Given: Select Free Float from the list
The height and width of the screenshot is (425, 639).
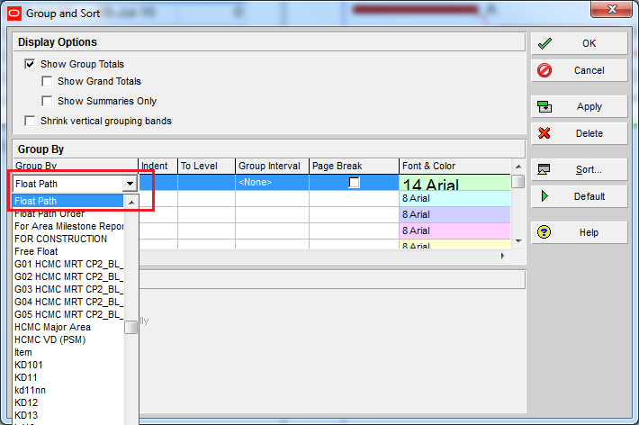Looking at the screenshot, I should tap(37, 251).
